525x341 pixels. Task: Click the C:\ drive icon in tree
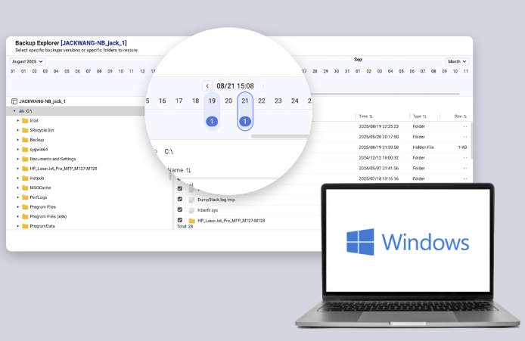pos(22,110)
